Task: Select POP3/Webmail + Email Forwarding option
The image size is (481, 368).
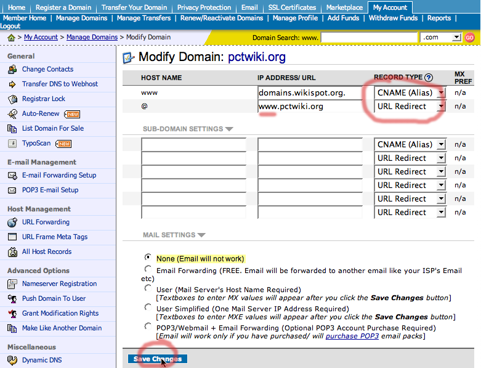Action: click(148, 326)
